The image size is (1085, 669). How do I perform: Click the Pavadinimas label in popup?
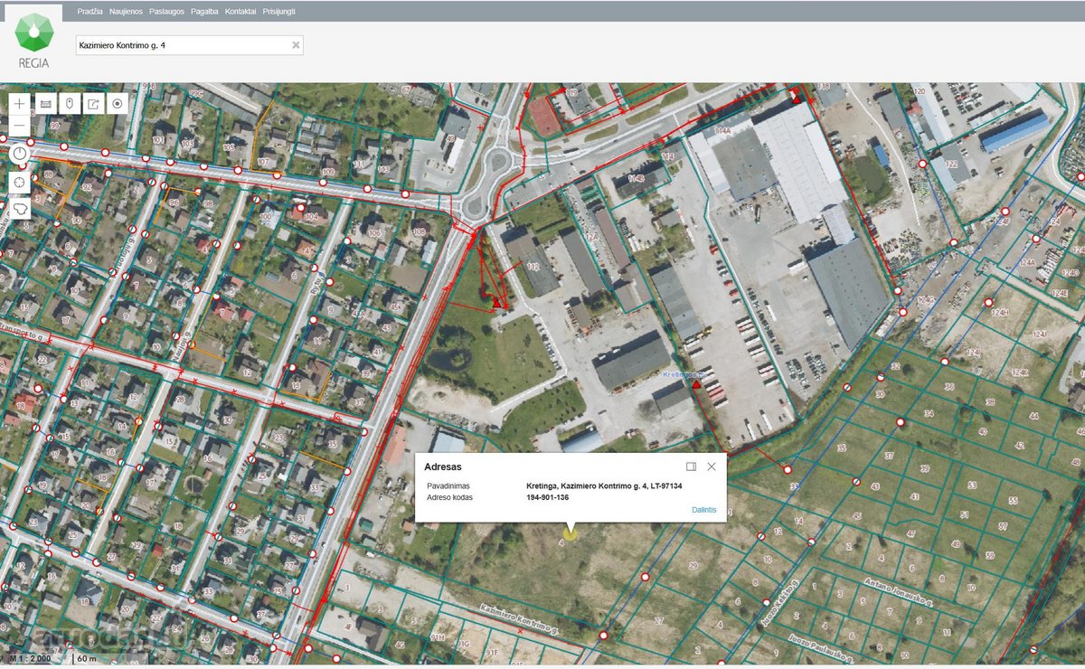click(x=448, y=485)
